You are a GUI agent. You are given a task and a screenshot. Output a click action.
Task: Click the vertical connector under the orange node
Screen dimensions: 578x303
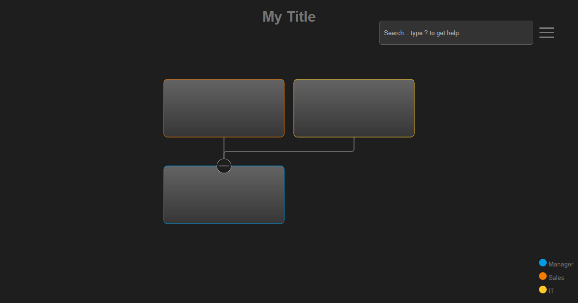(224, 147)
